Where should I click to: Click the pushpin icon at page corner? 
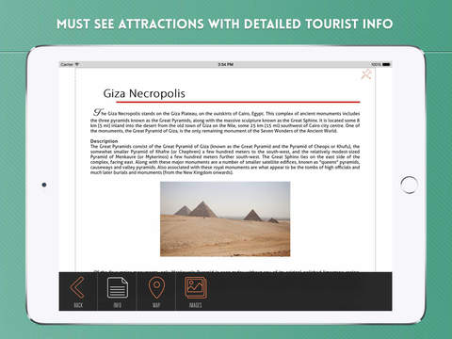tap(366, 74)
